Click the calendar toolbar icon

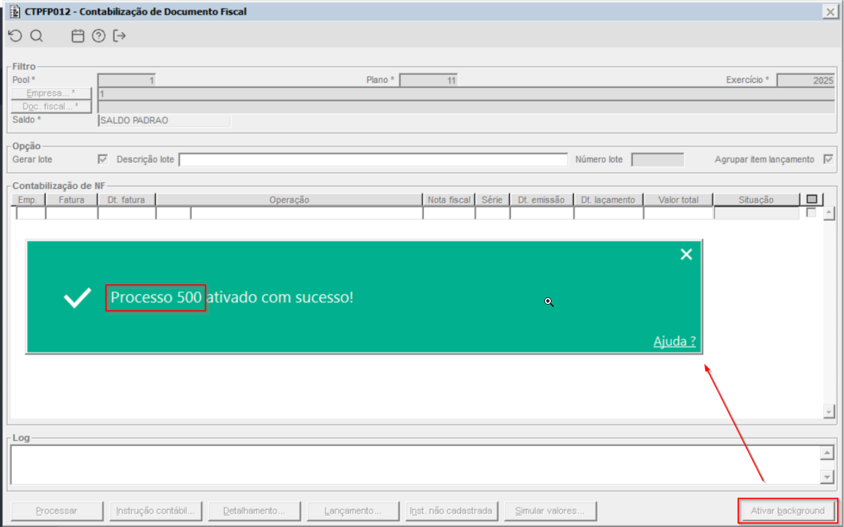(x=78, y=36)
